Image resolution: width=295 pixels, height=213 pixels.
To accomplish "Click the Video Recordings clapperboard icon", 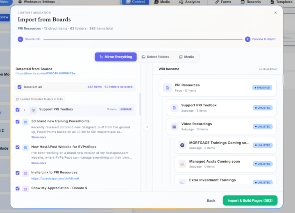I will (175, 127).
